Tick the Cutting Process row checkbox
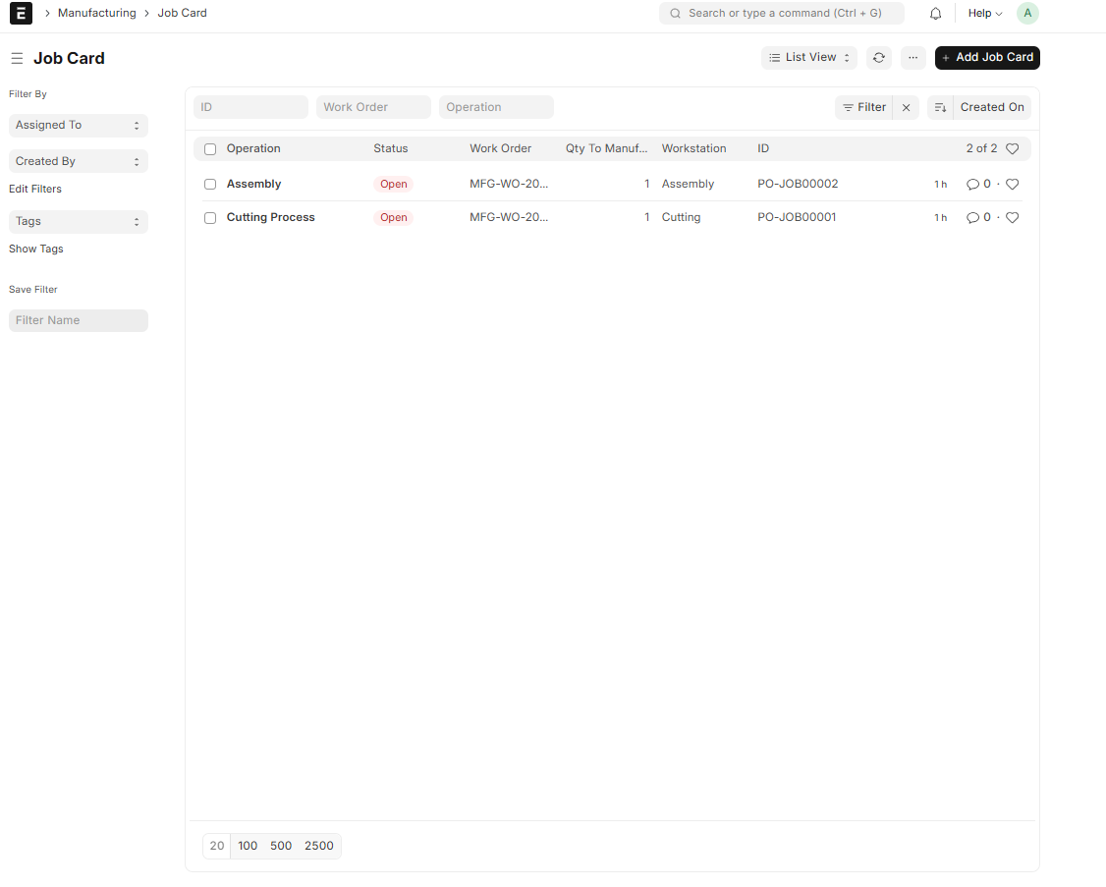The image size is (1106, 887). 210,218
